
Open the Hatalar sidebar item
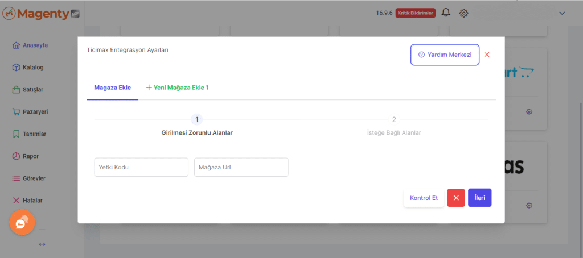pos(27,201)
